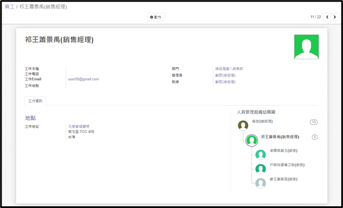Click the olive avatar of the general manager

pyautogui.click(x=243, y=125)
